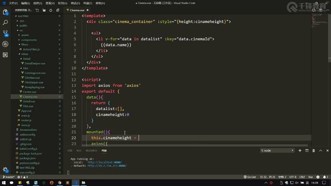
Task: Collapse the Film folder under views
Action: (25, 68)
